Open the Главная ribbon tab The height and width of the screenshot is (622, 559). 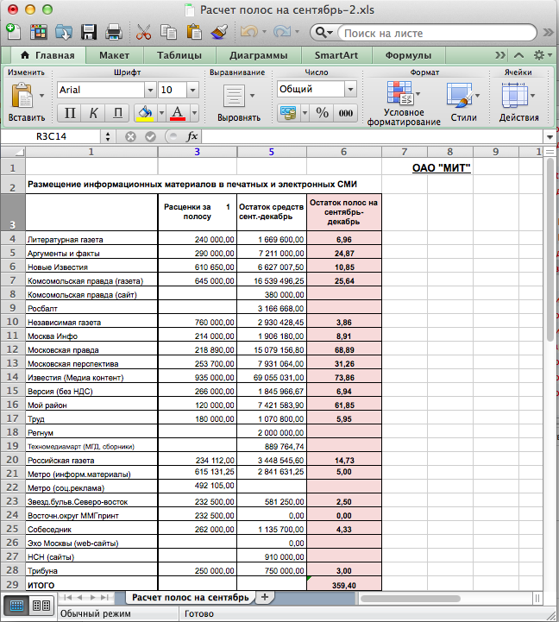(47, 55)
